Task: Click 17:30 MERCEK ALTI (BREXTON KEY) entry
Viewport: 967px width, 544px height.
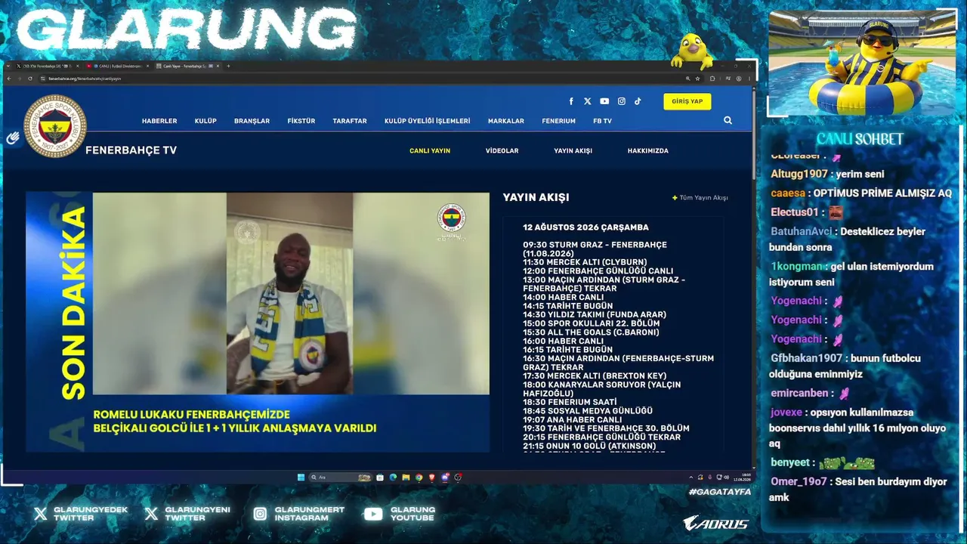Action: [x=595, y=376]
